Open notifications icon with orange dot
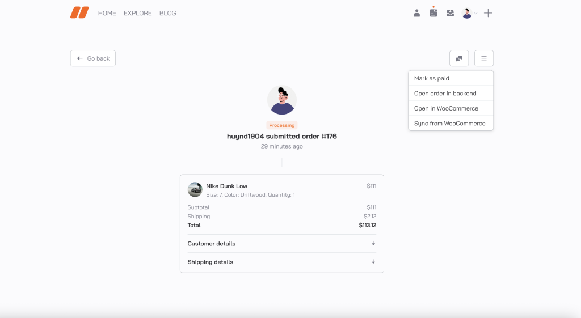 [433, 12]
